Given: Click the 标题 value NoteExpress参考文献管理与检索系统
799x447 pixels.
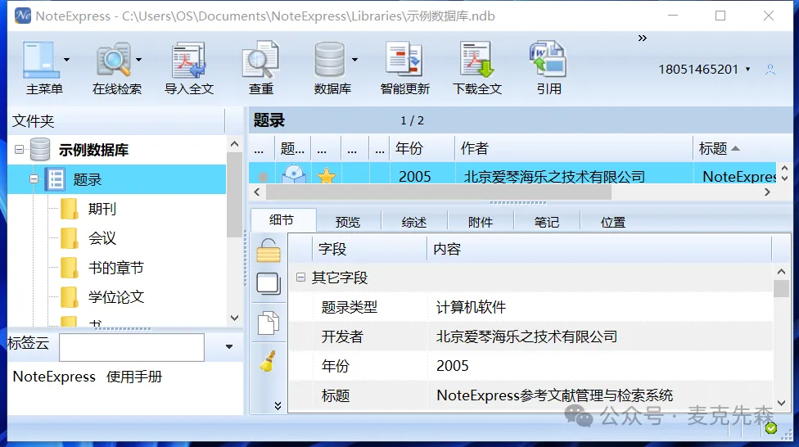Looking at the screenshot, I should coord(554,395).
